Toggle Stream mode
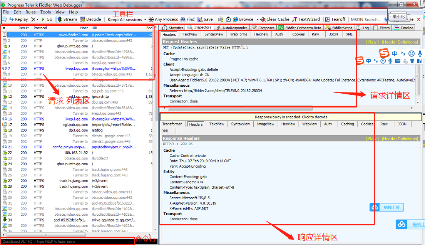This screenshot has width=425, height=245. [x=67, y=19]
